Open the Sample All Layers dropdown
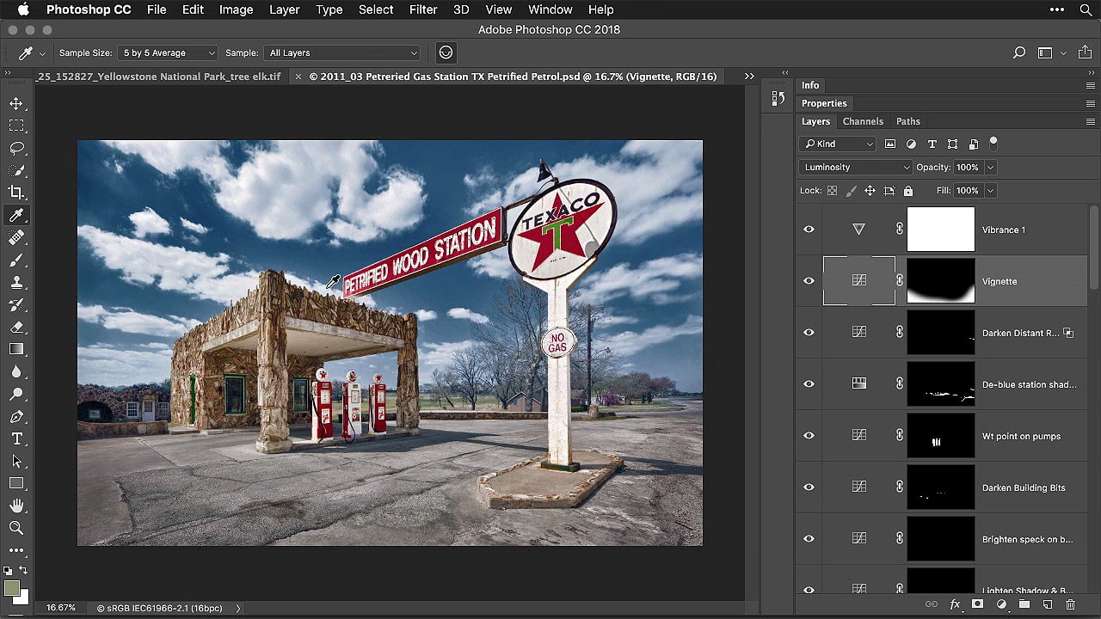1101x619 pixels. pyautogui.click(x=342, y=52)
